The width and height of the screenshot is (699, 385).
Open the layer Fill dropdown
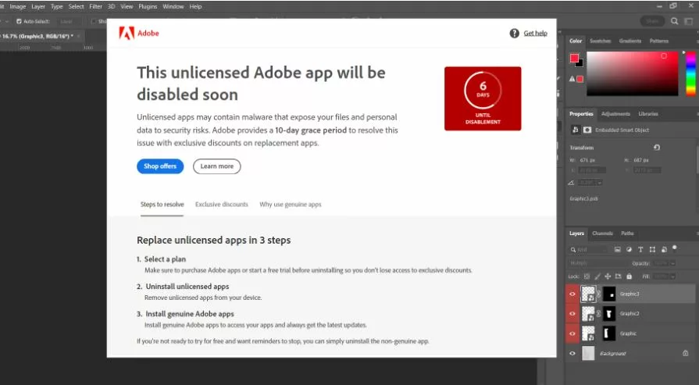[x=673, y=276]
